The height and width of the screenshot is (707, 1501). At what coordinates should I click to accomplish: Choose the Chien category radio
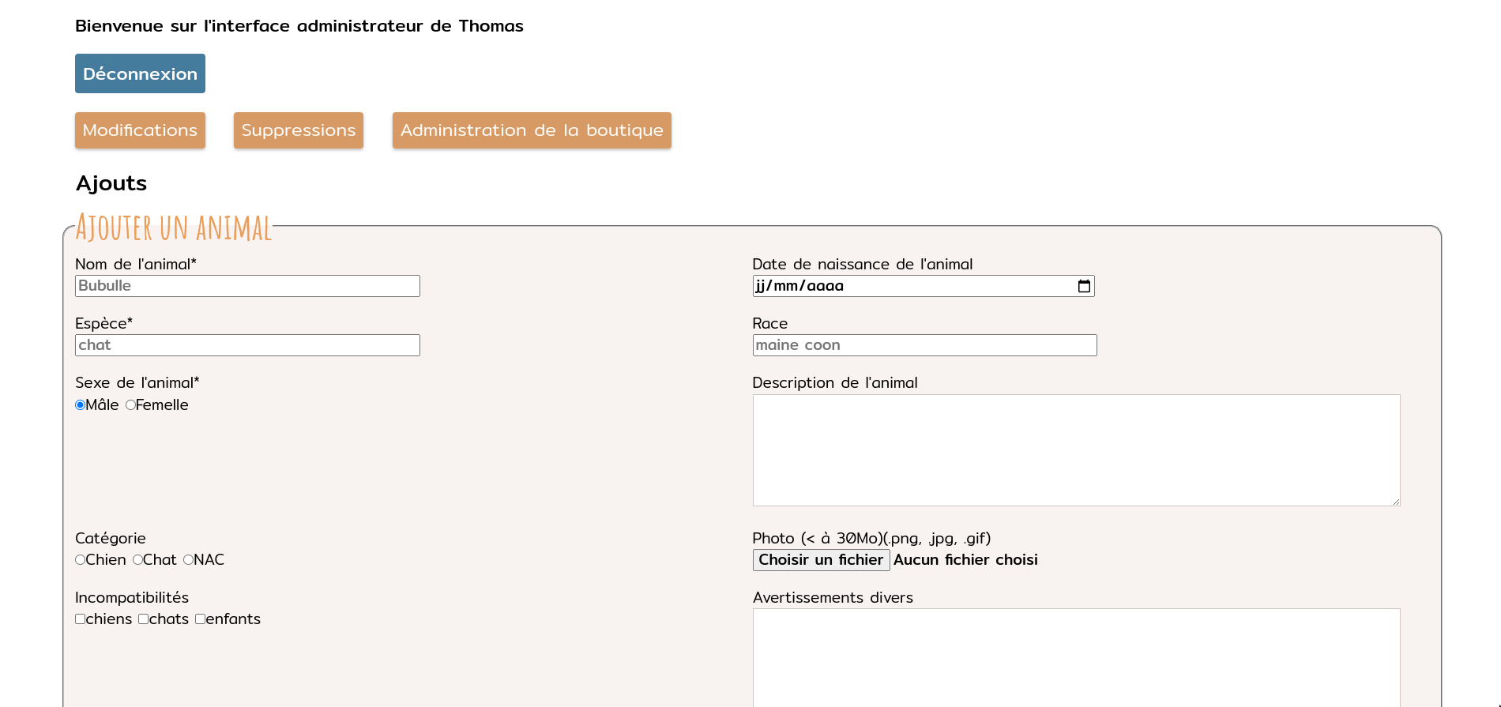pyautogui.click(x=81, y=560)
